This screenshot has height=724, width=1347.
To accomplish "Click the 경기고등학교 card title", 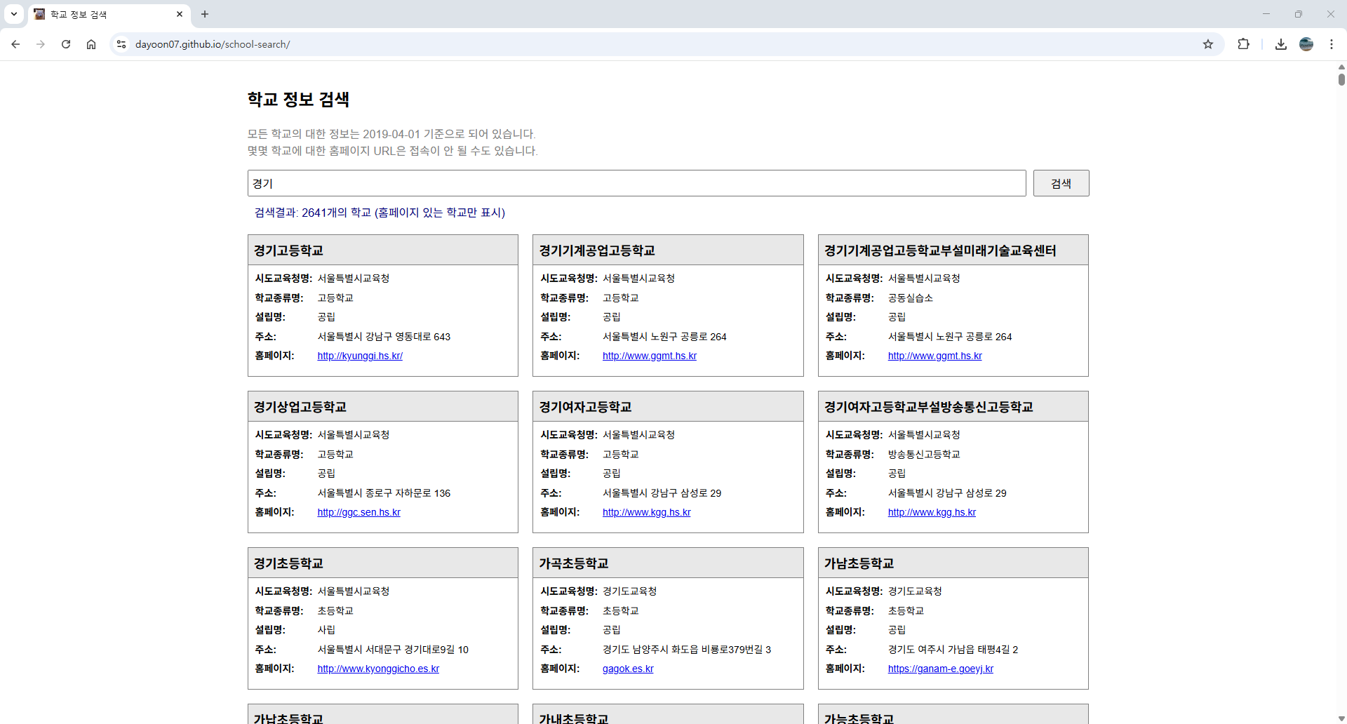I will pyautogui.click(x=288, y=250).
